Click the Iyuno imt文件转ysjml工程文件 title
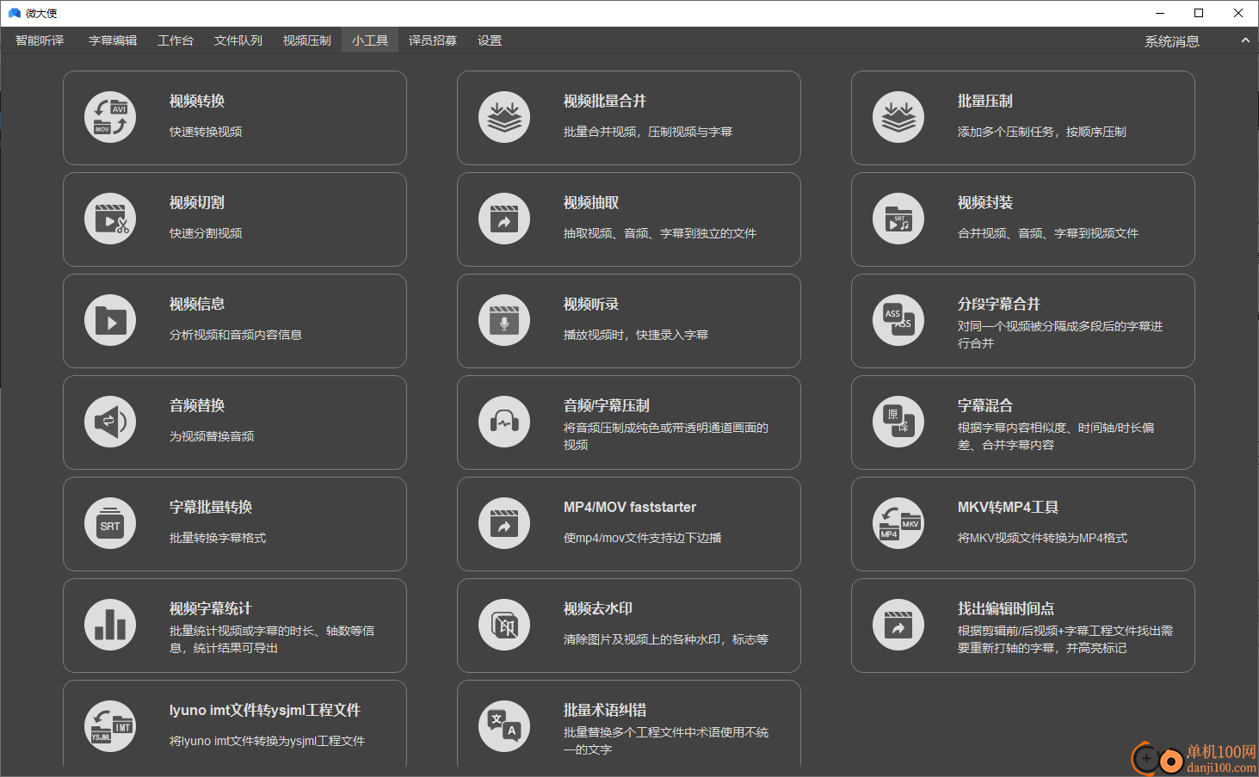The width and height of the screenshot is (1259, 777). (x=265, y=711)
